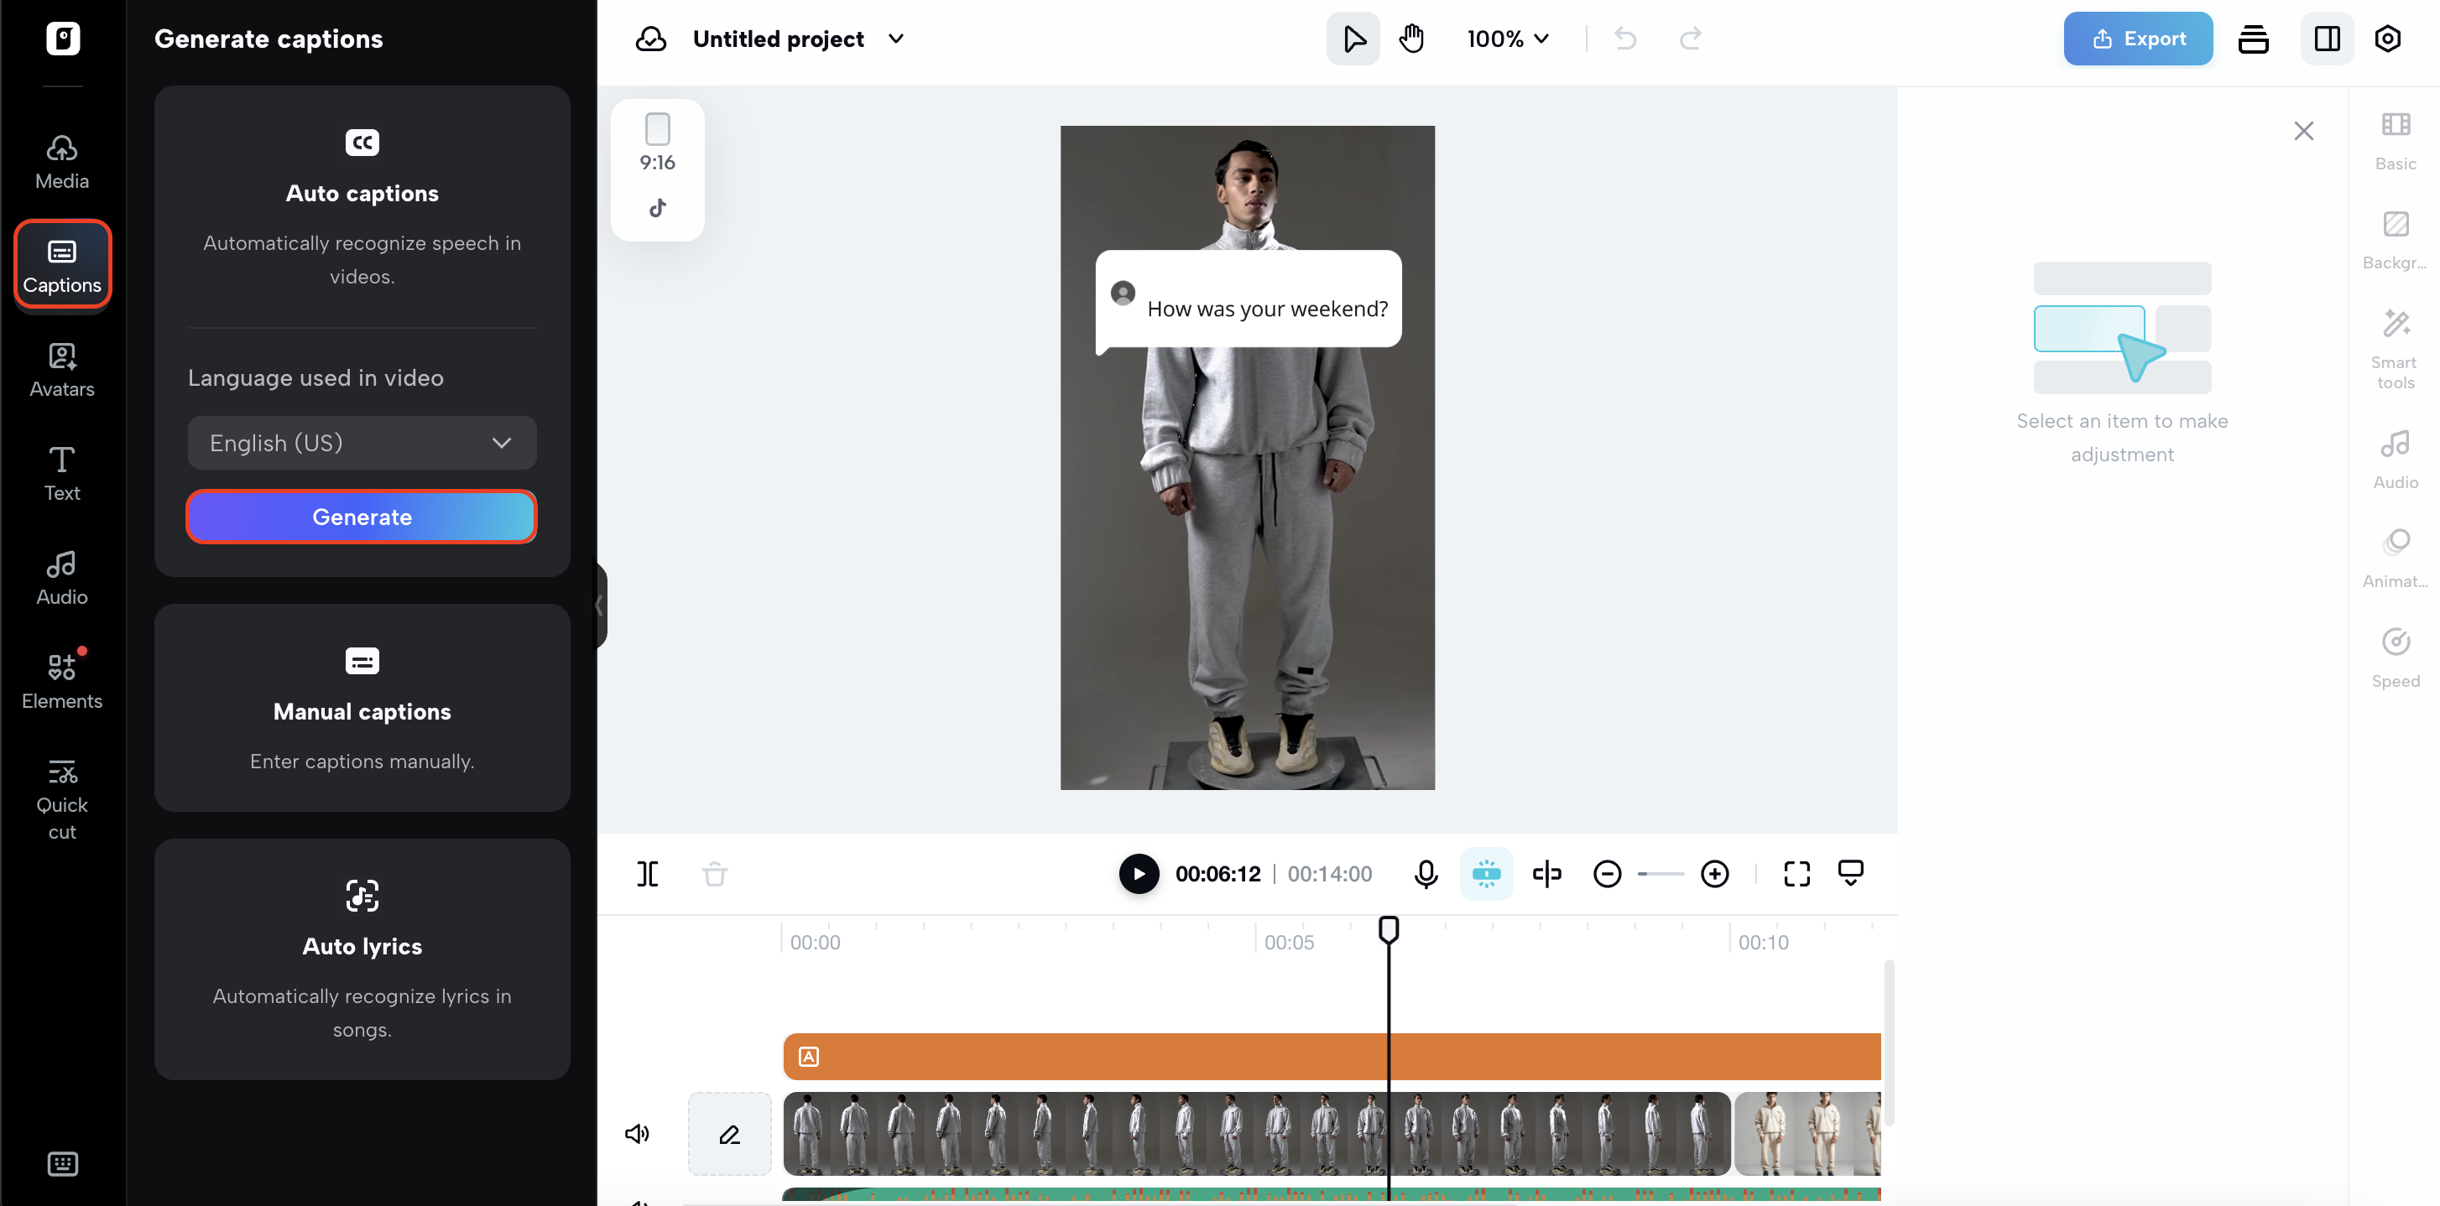Expand the Untitled project menu
The width and height of the screenshot is (2440, 1206).
[896, 39]
